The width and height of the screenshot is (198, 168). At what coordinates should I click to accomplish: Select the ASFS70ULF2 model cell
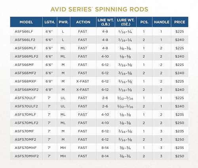pyautogui.click(x=26, y=106)
